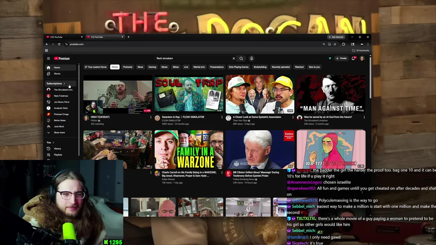Select the Recently uploaded chip

281,67
